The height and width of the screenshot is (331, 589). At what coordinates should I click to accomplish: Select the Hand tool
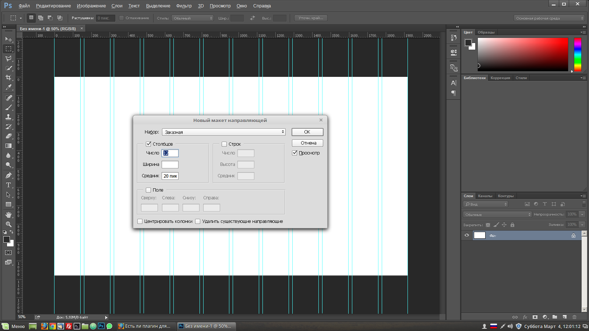point(8,215)
